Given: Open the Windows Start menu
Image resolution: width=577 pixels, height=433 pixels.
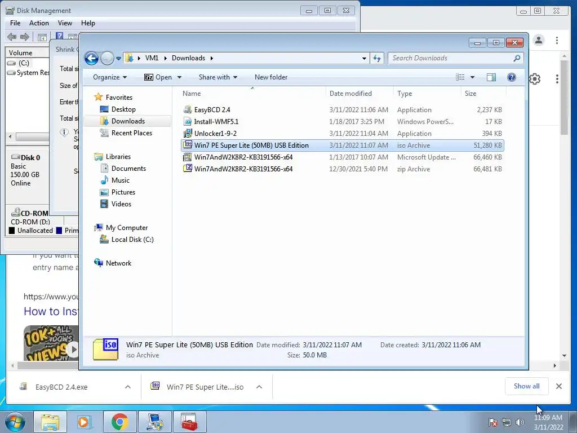Looking at the screenshot, I should click(x=14, y=422).
